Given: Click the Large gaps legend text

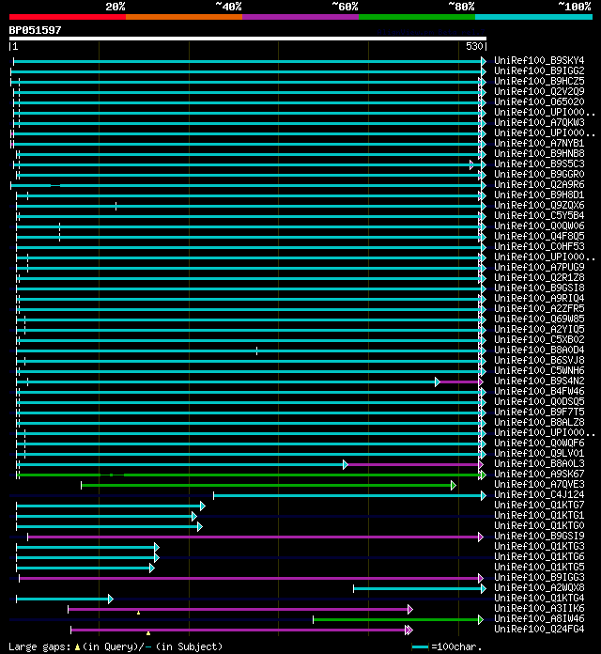Looking at the screenshot, I should pos(116,646).
